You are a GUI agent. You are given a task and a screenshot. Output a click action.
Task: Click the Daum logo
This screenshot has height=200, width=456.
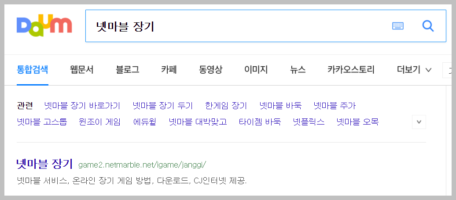pos(44,25)
